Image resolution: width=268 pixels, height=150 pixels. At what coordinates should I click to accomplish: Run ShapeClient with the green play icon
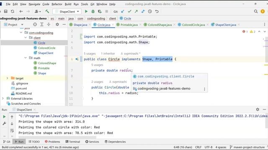point(86,11)
